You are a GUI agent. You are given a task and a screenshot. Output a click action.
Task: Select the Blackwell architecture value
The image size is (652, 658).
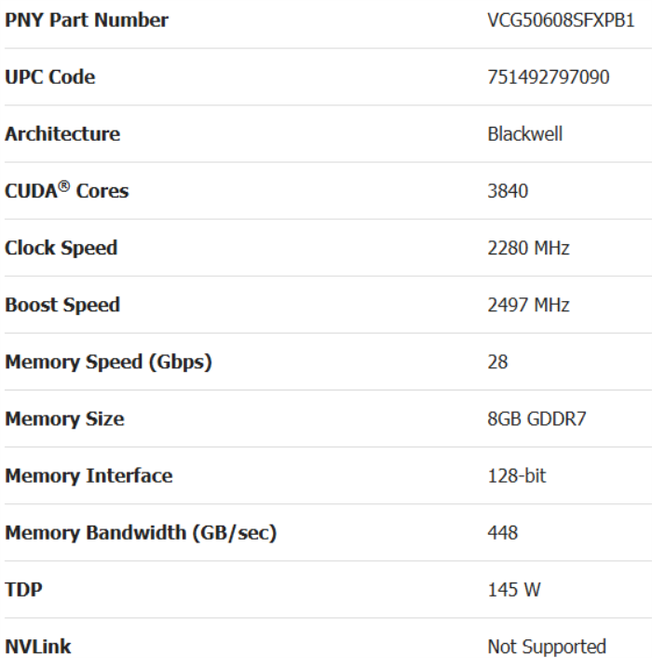coord(524,134)
